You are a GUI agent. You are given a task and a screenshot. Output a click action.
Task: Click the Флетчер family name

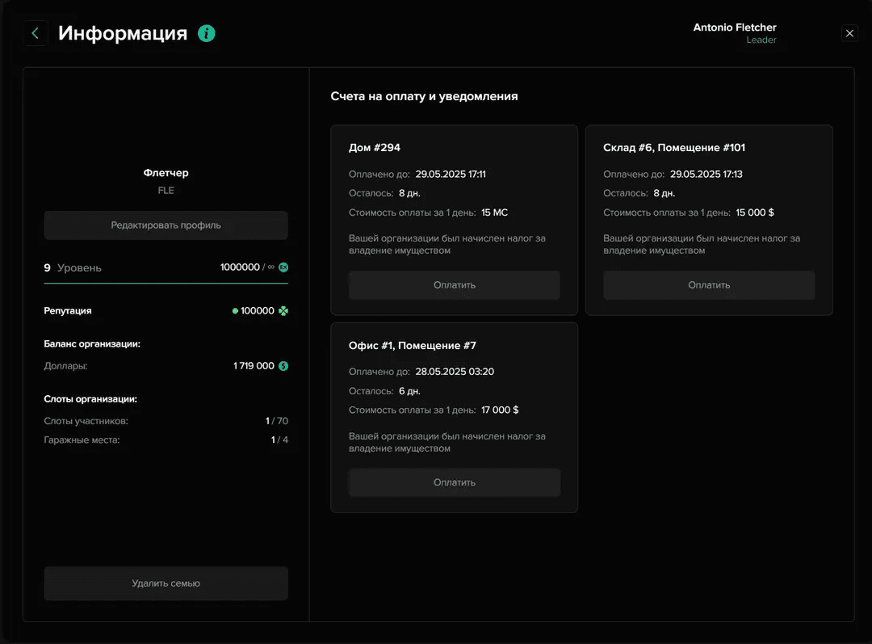[x=166, y=173]
